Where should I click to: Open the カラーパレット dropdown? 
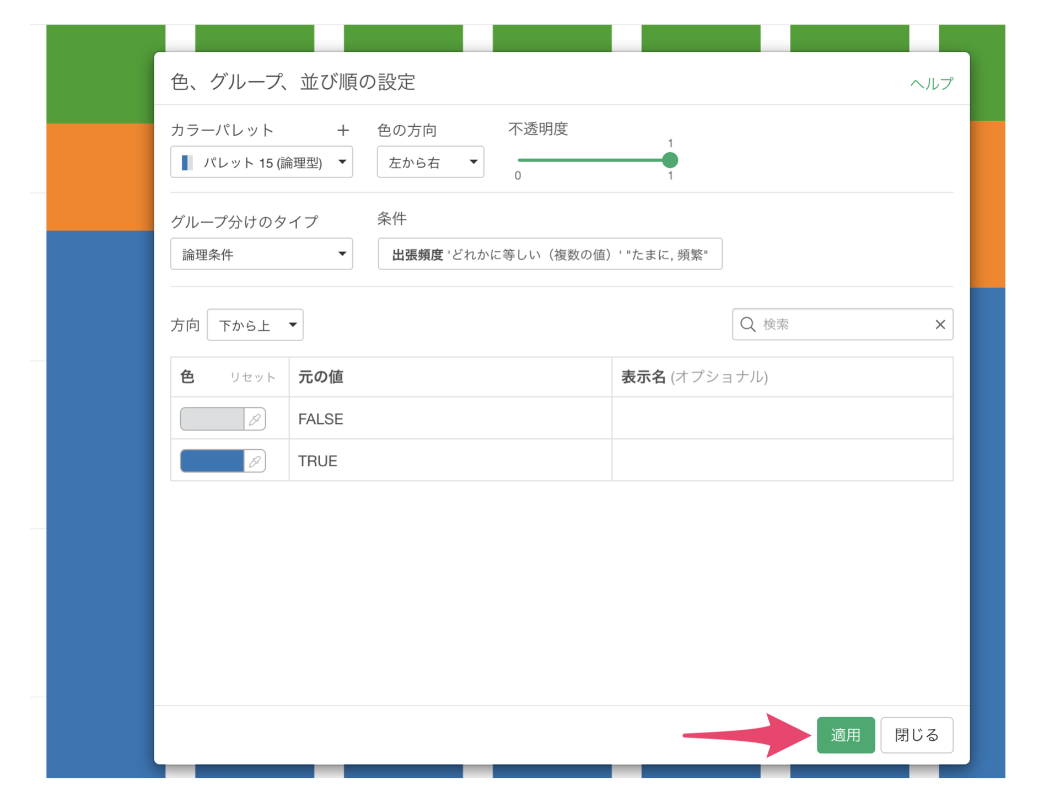point(261,162)
